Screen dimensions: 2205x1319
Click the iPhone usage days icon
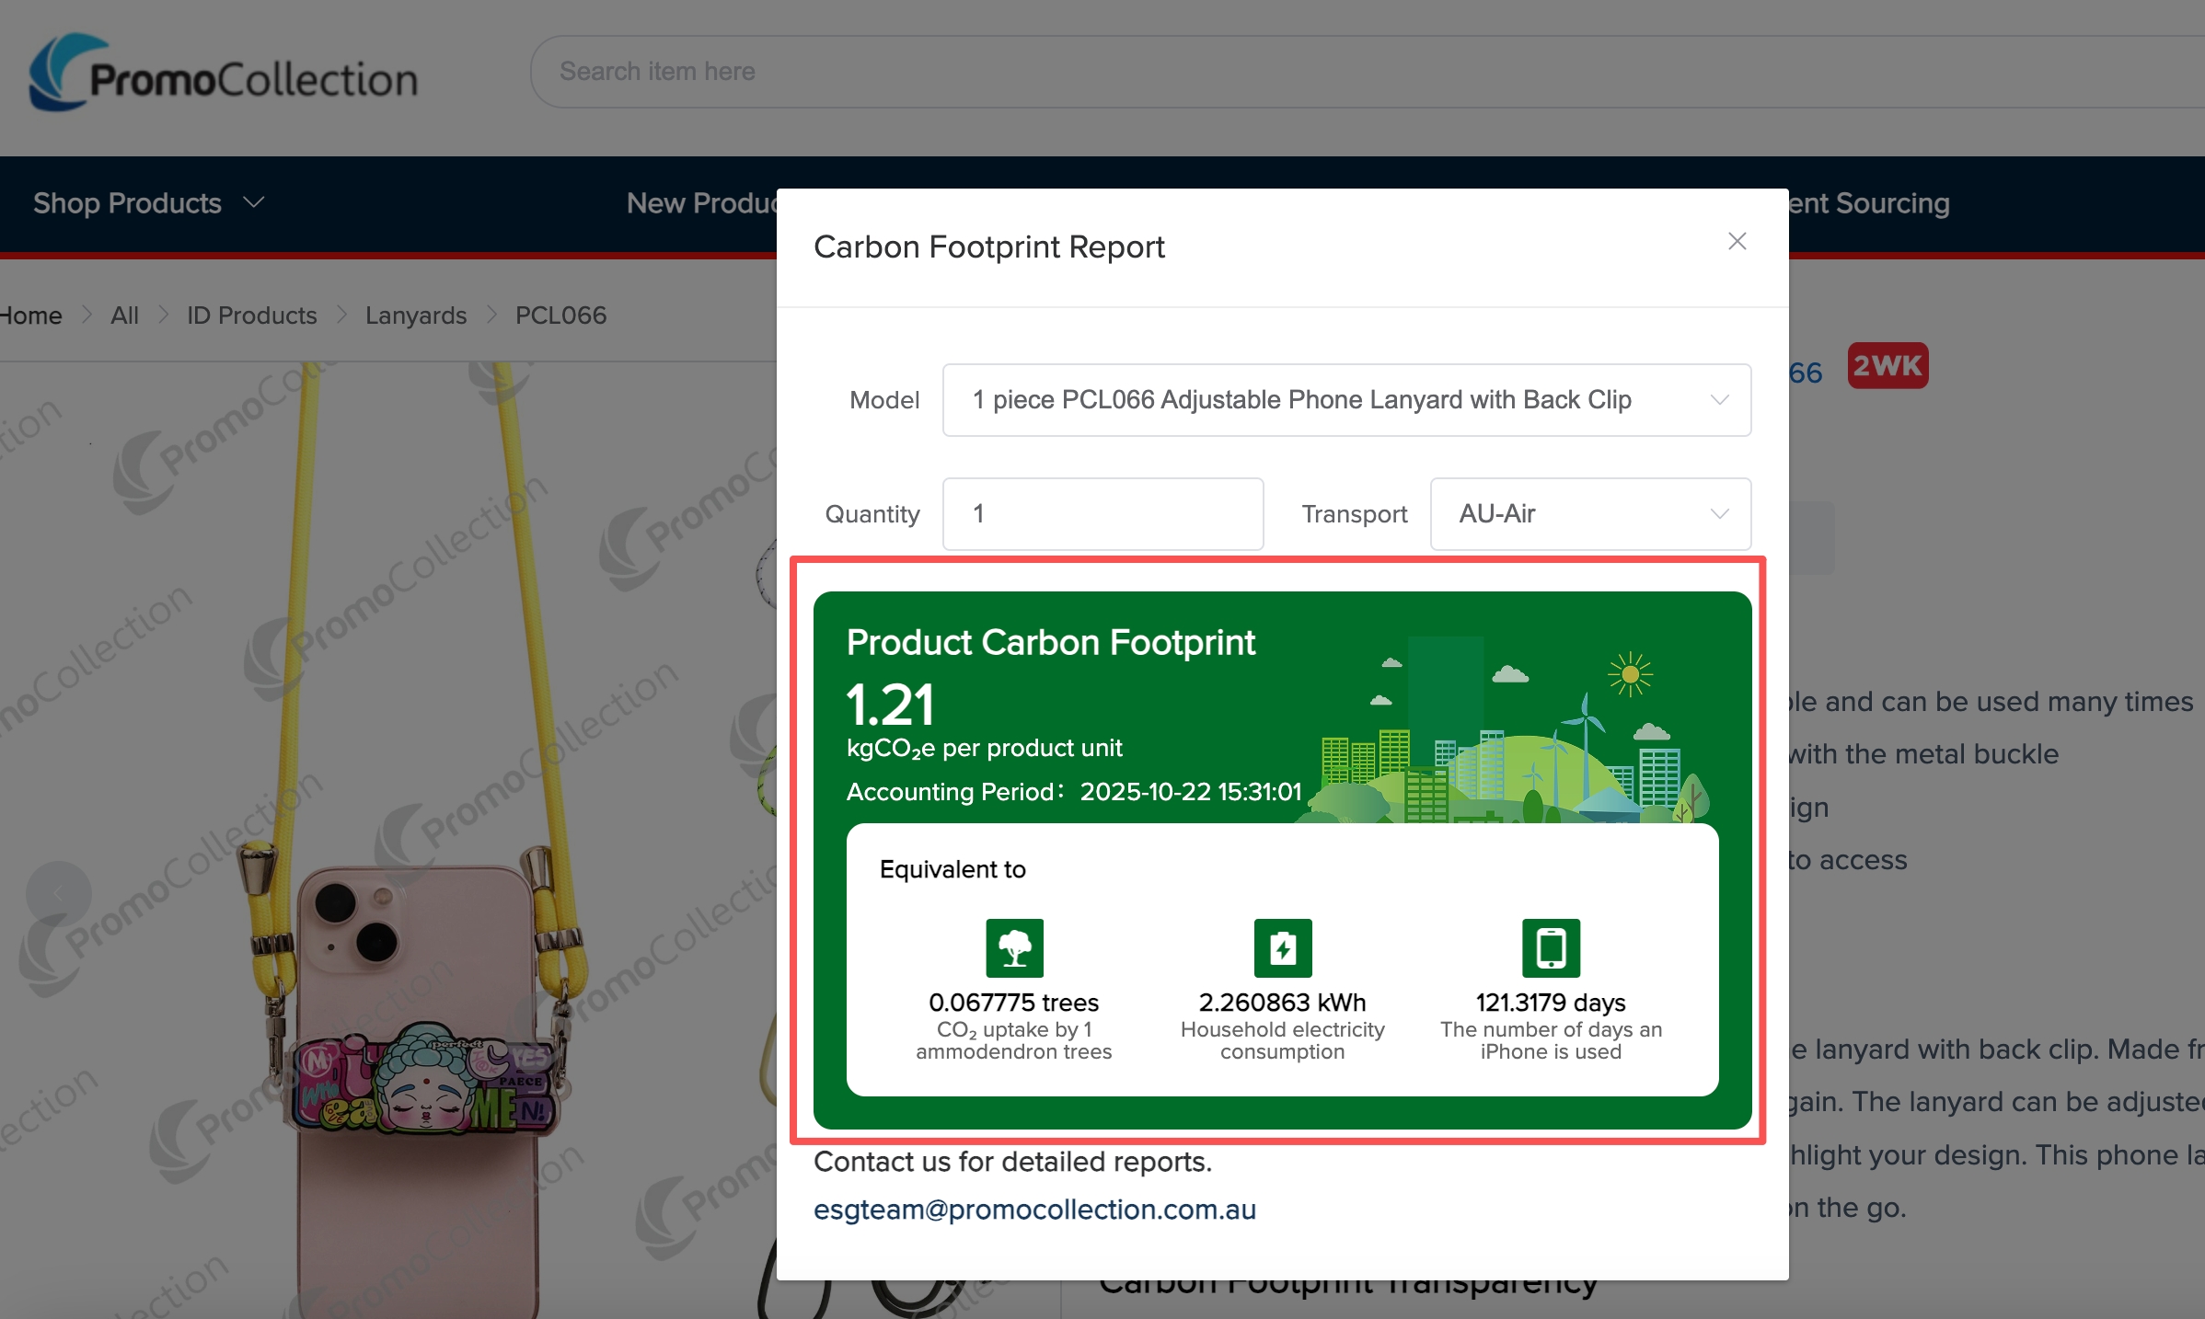pyautogui.click(x=1551, y=947)
